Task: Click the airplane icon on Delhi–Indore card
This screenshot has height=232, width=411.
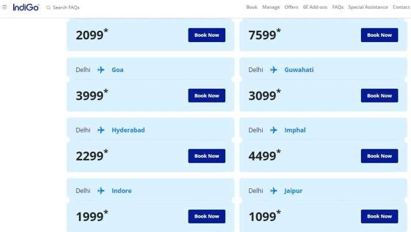Action: click(101, 191)
